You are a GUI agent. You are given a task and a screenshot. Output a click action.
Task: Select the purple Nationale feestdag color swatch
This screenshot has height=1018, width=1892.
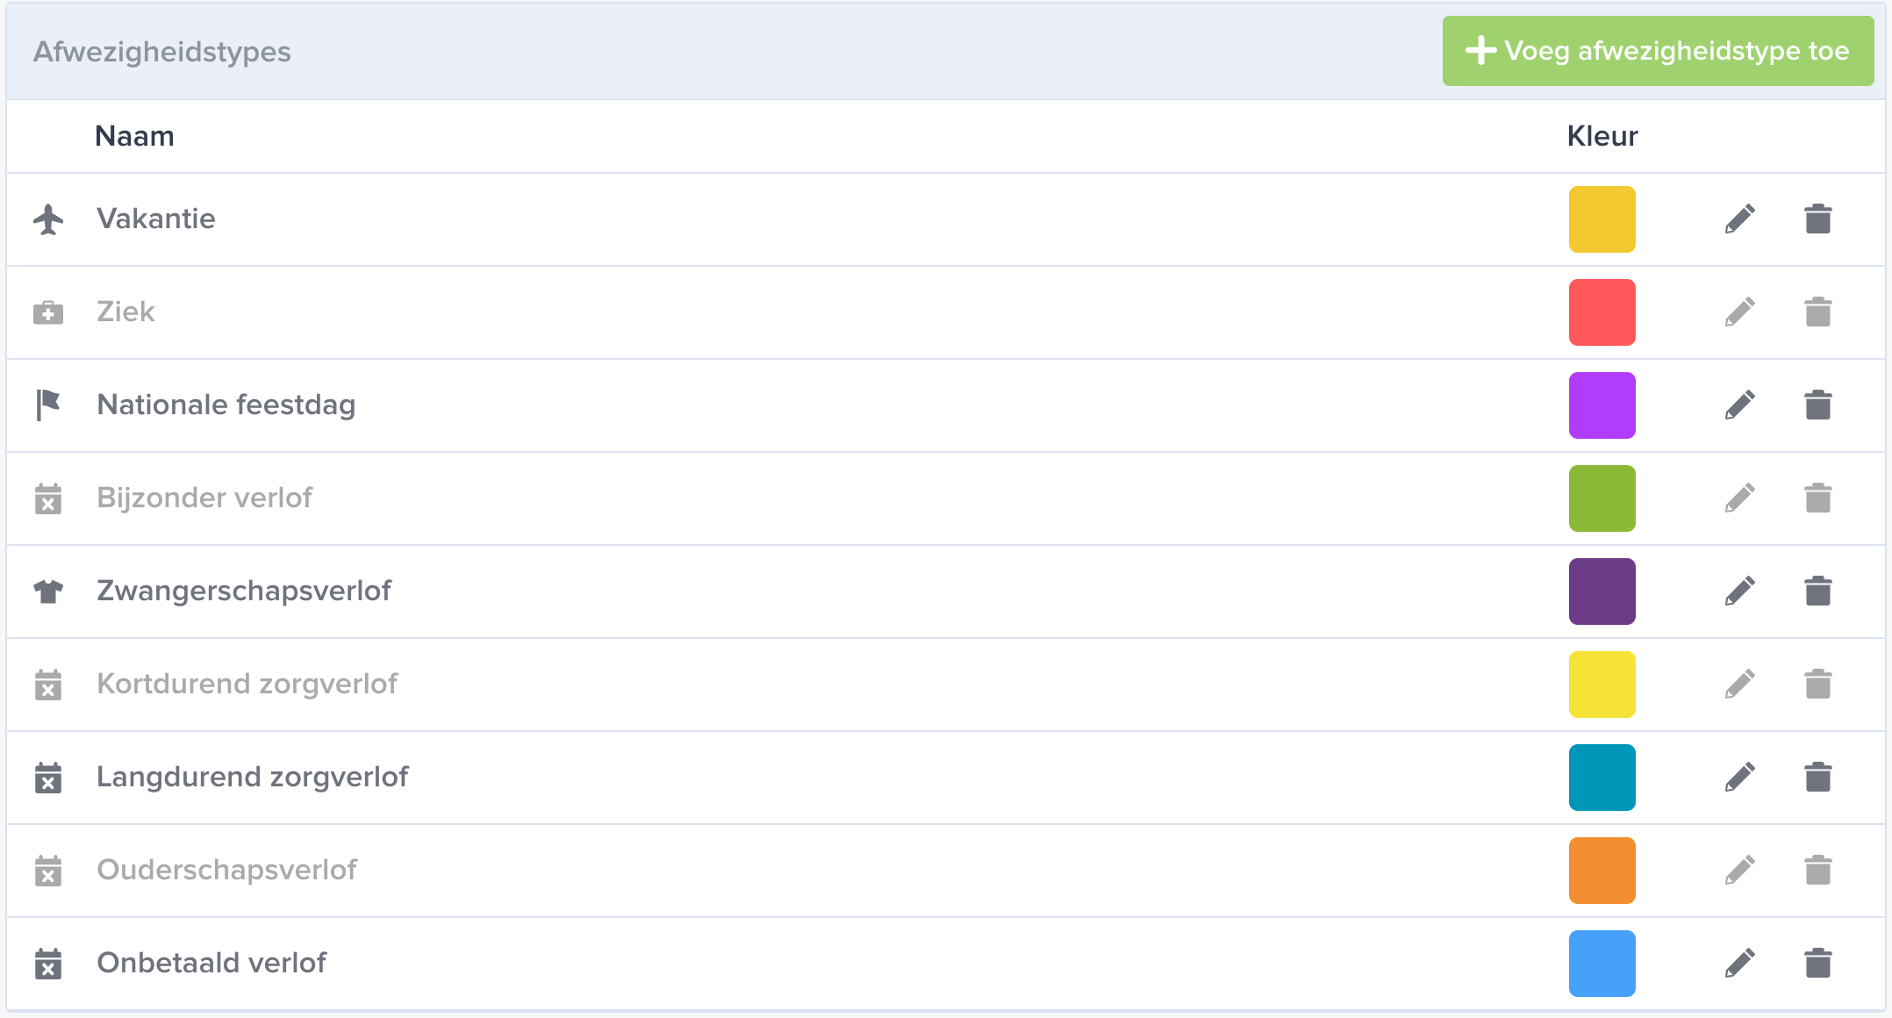[1602, 405]
